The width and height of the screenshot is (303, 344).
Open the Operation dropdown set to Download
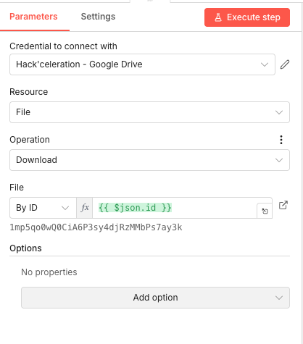click(149, 160)
